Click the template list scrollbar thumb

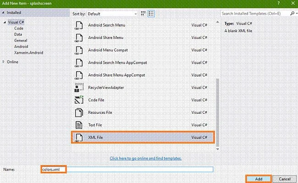coord(218,112)
